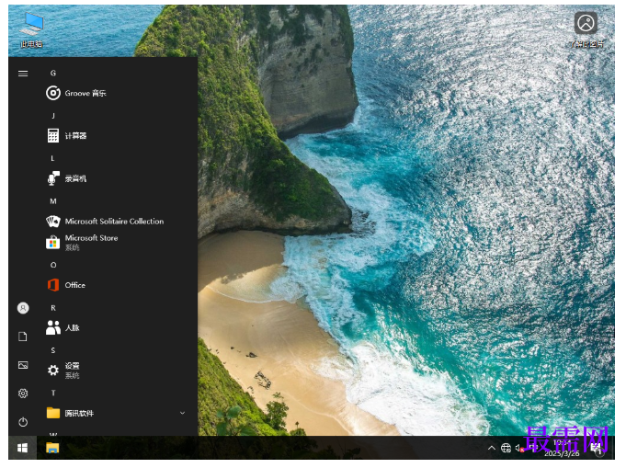The height and width of the screenshot is (468, 626).
Task: Open Settings gear in the Start sidebar
Action: tap(23, 394)
